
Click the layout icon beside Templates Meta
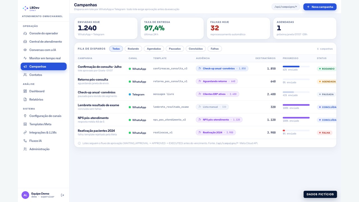[25, 124]
